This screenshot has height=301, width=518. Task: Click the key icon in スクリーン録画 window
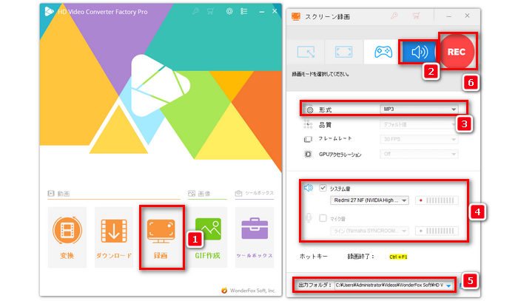(394, 16)
